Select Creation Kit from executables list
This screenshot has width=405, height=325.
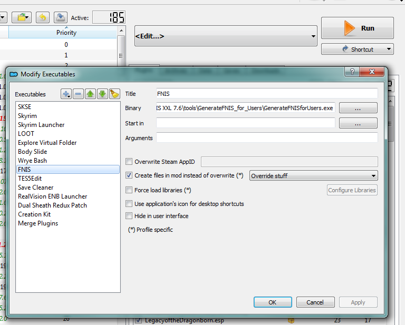coord(34,214)
